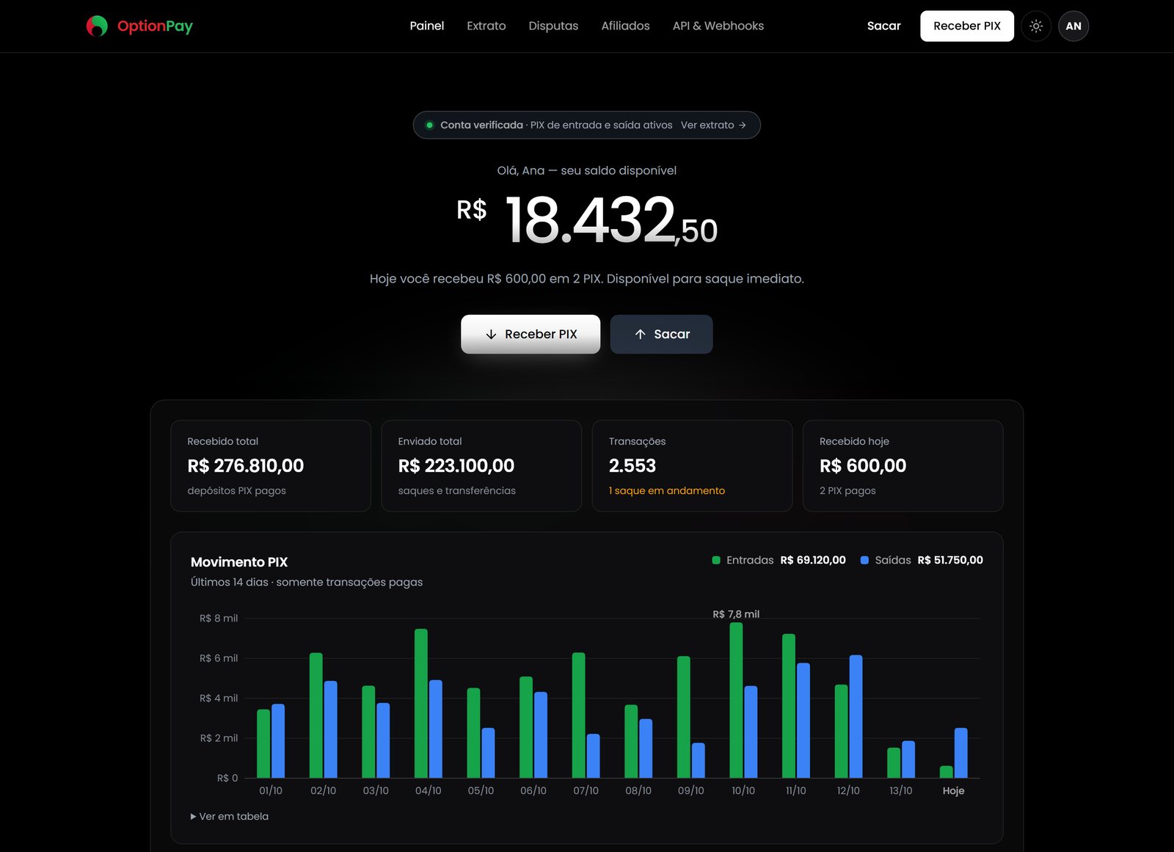Image resolution: width=1174 pixels, height=852 pixels.
Task: Click the blue Saídas legend swatch
Action: tap(864, 561)
